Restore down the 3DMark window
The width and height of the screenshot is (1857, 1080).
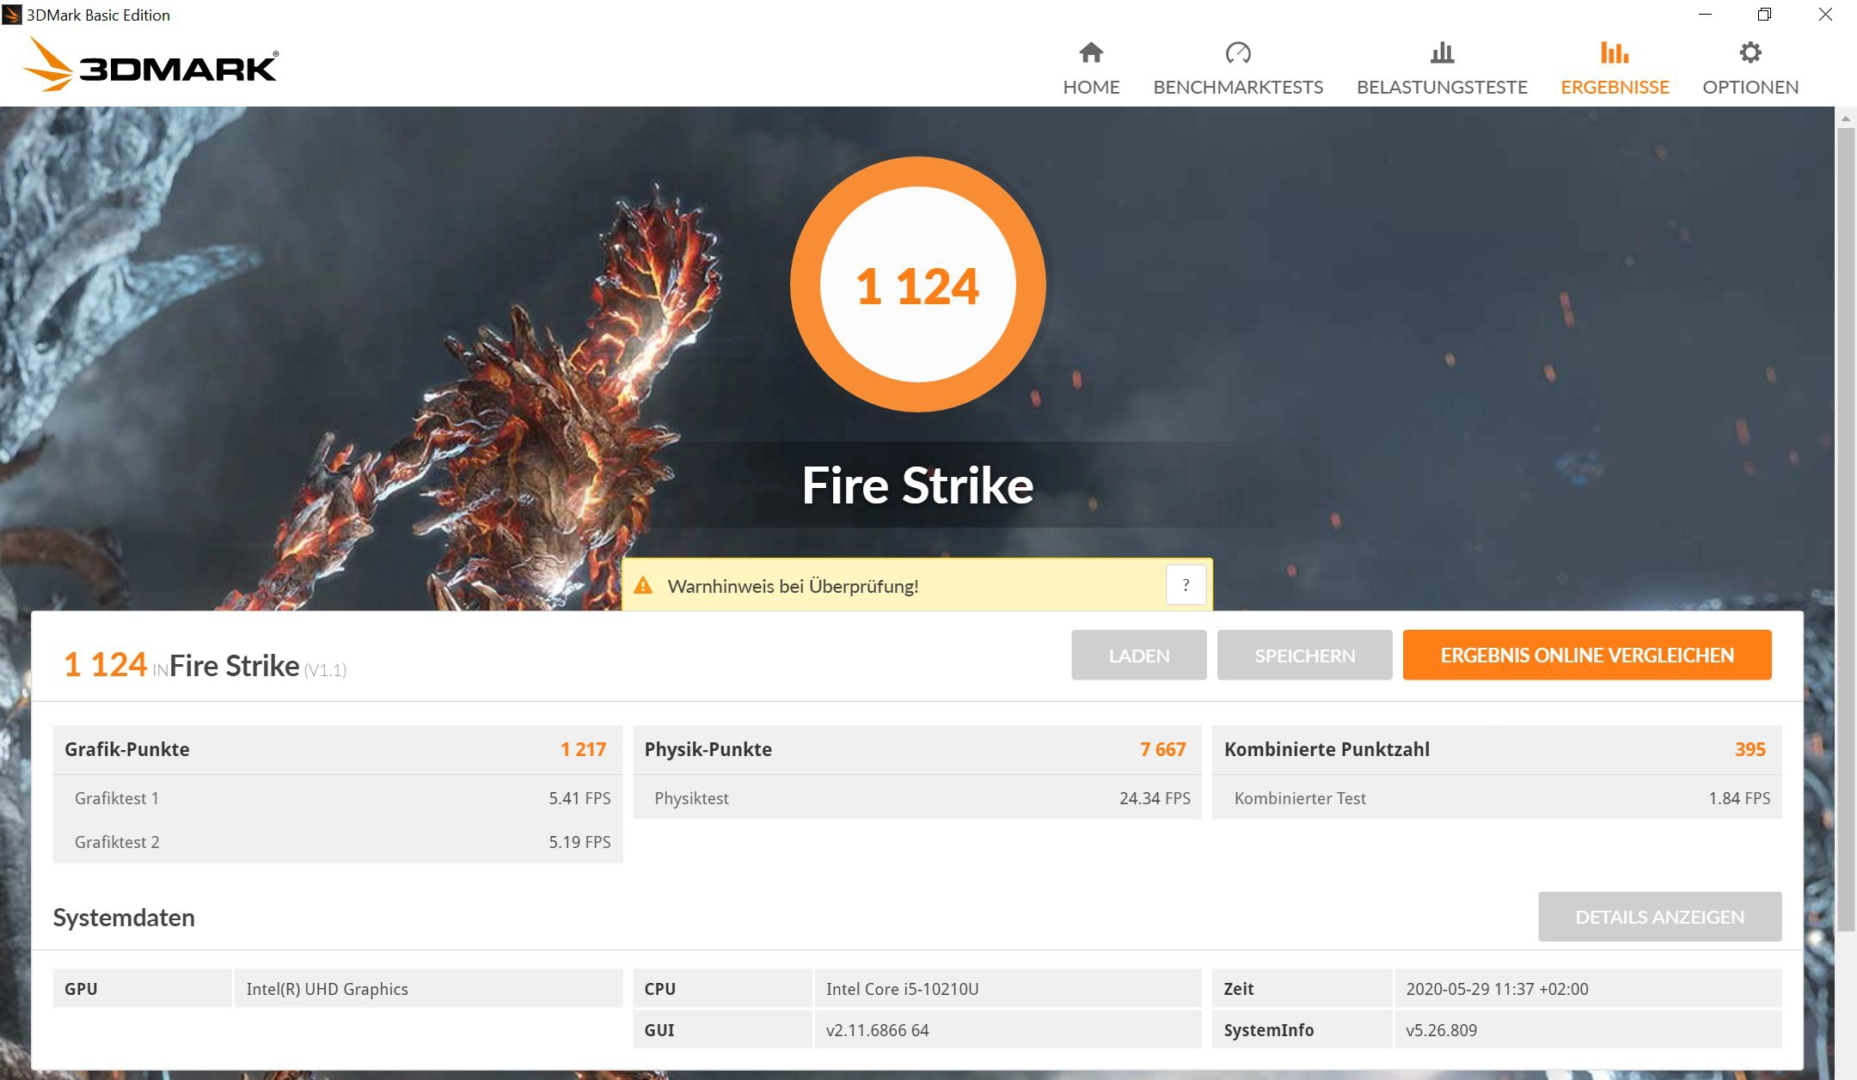pos(1764,15)
